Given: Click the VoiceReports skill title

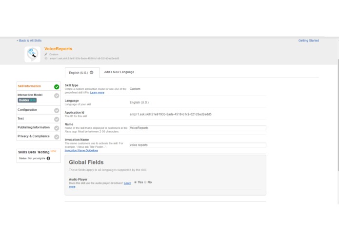Looking at the screenshot, I should [58, 49].
